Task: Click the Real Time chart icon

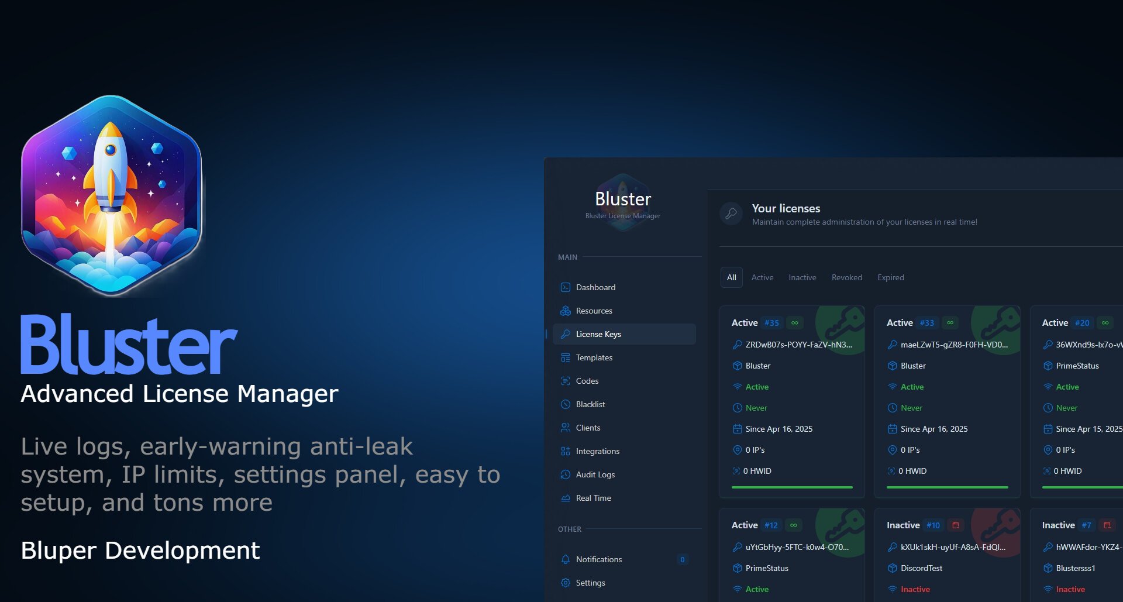Action: click(x=565, y=498)
